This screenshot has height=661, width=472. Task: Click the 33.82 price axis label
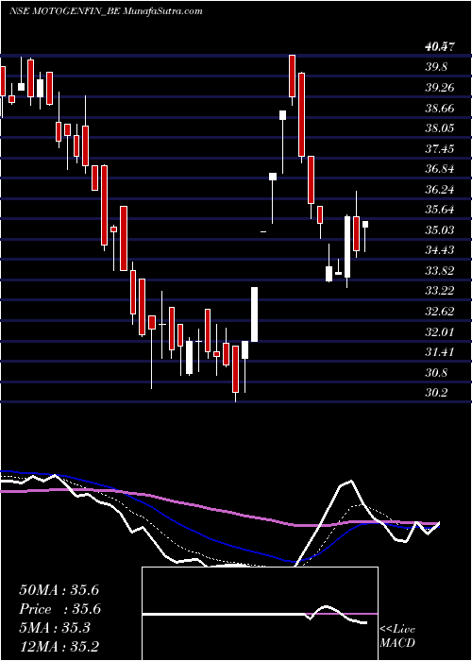coord(440,271)
